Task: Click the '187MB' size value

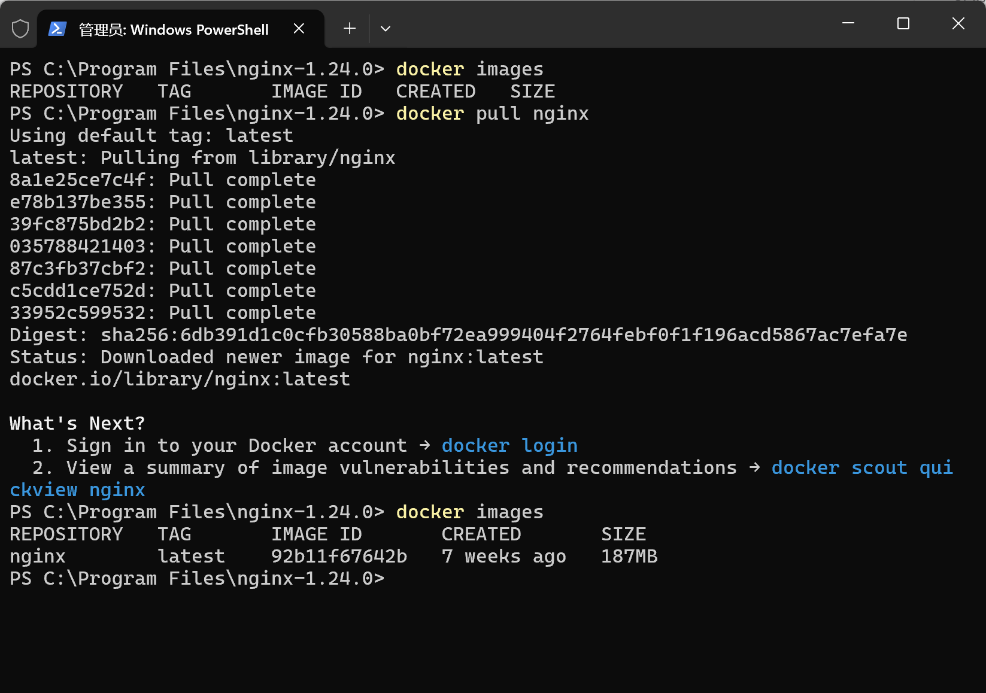Action: pos(629,557)
